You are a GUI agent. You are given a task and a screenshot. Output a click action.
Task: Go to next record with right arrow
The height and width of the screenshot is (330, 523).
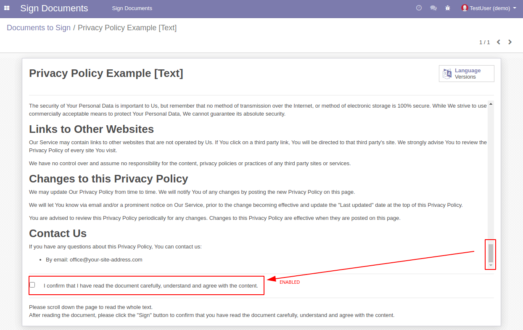[x=510, y=42]
